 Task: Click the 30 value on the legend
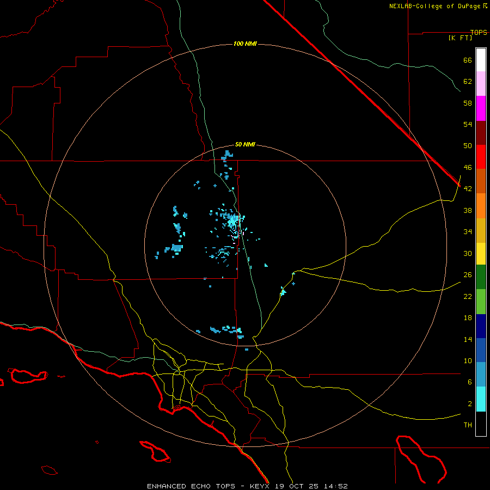coord(467,253)
